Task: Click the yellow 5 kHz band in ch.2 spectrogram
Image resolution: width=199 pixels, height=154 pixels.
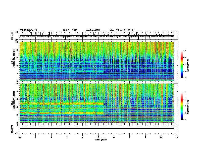Action: coord(62,104)
